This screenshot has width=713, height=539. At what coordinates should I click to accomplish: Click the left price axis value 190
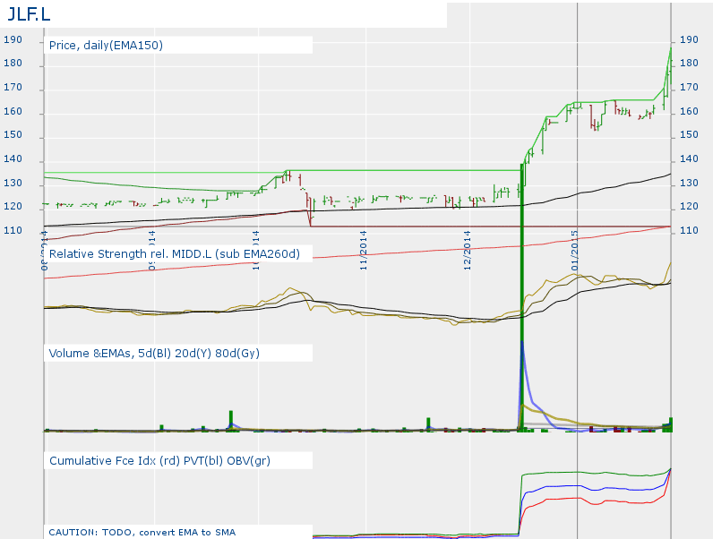[x=13, y=39]
